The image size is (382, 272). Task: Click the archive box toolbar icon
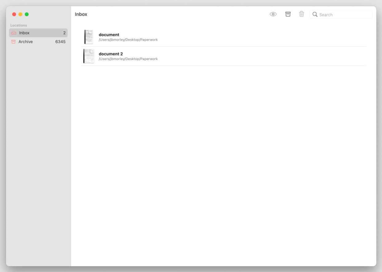pyautogui.click(x=288, y=14)
